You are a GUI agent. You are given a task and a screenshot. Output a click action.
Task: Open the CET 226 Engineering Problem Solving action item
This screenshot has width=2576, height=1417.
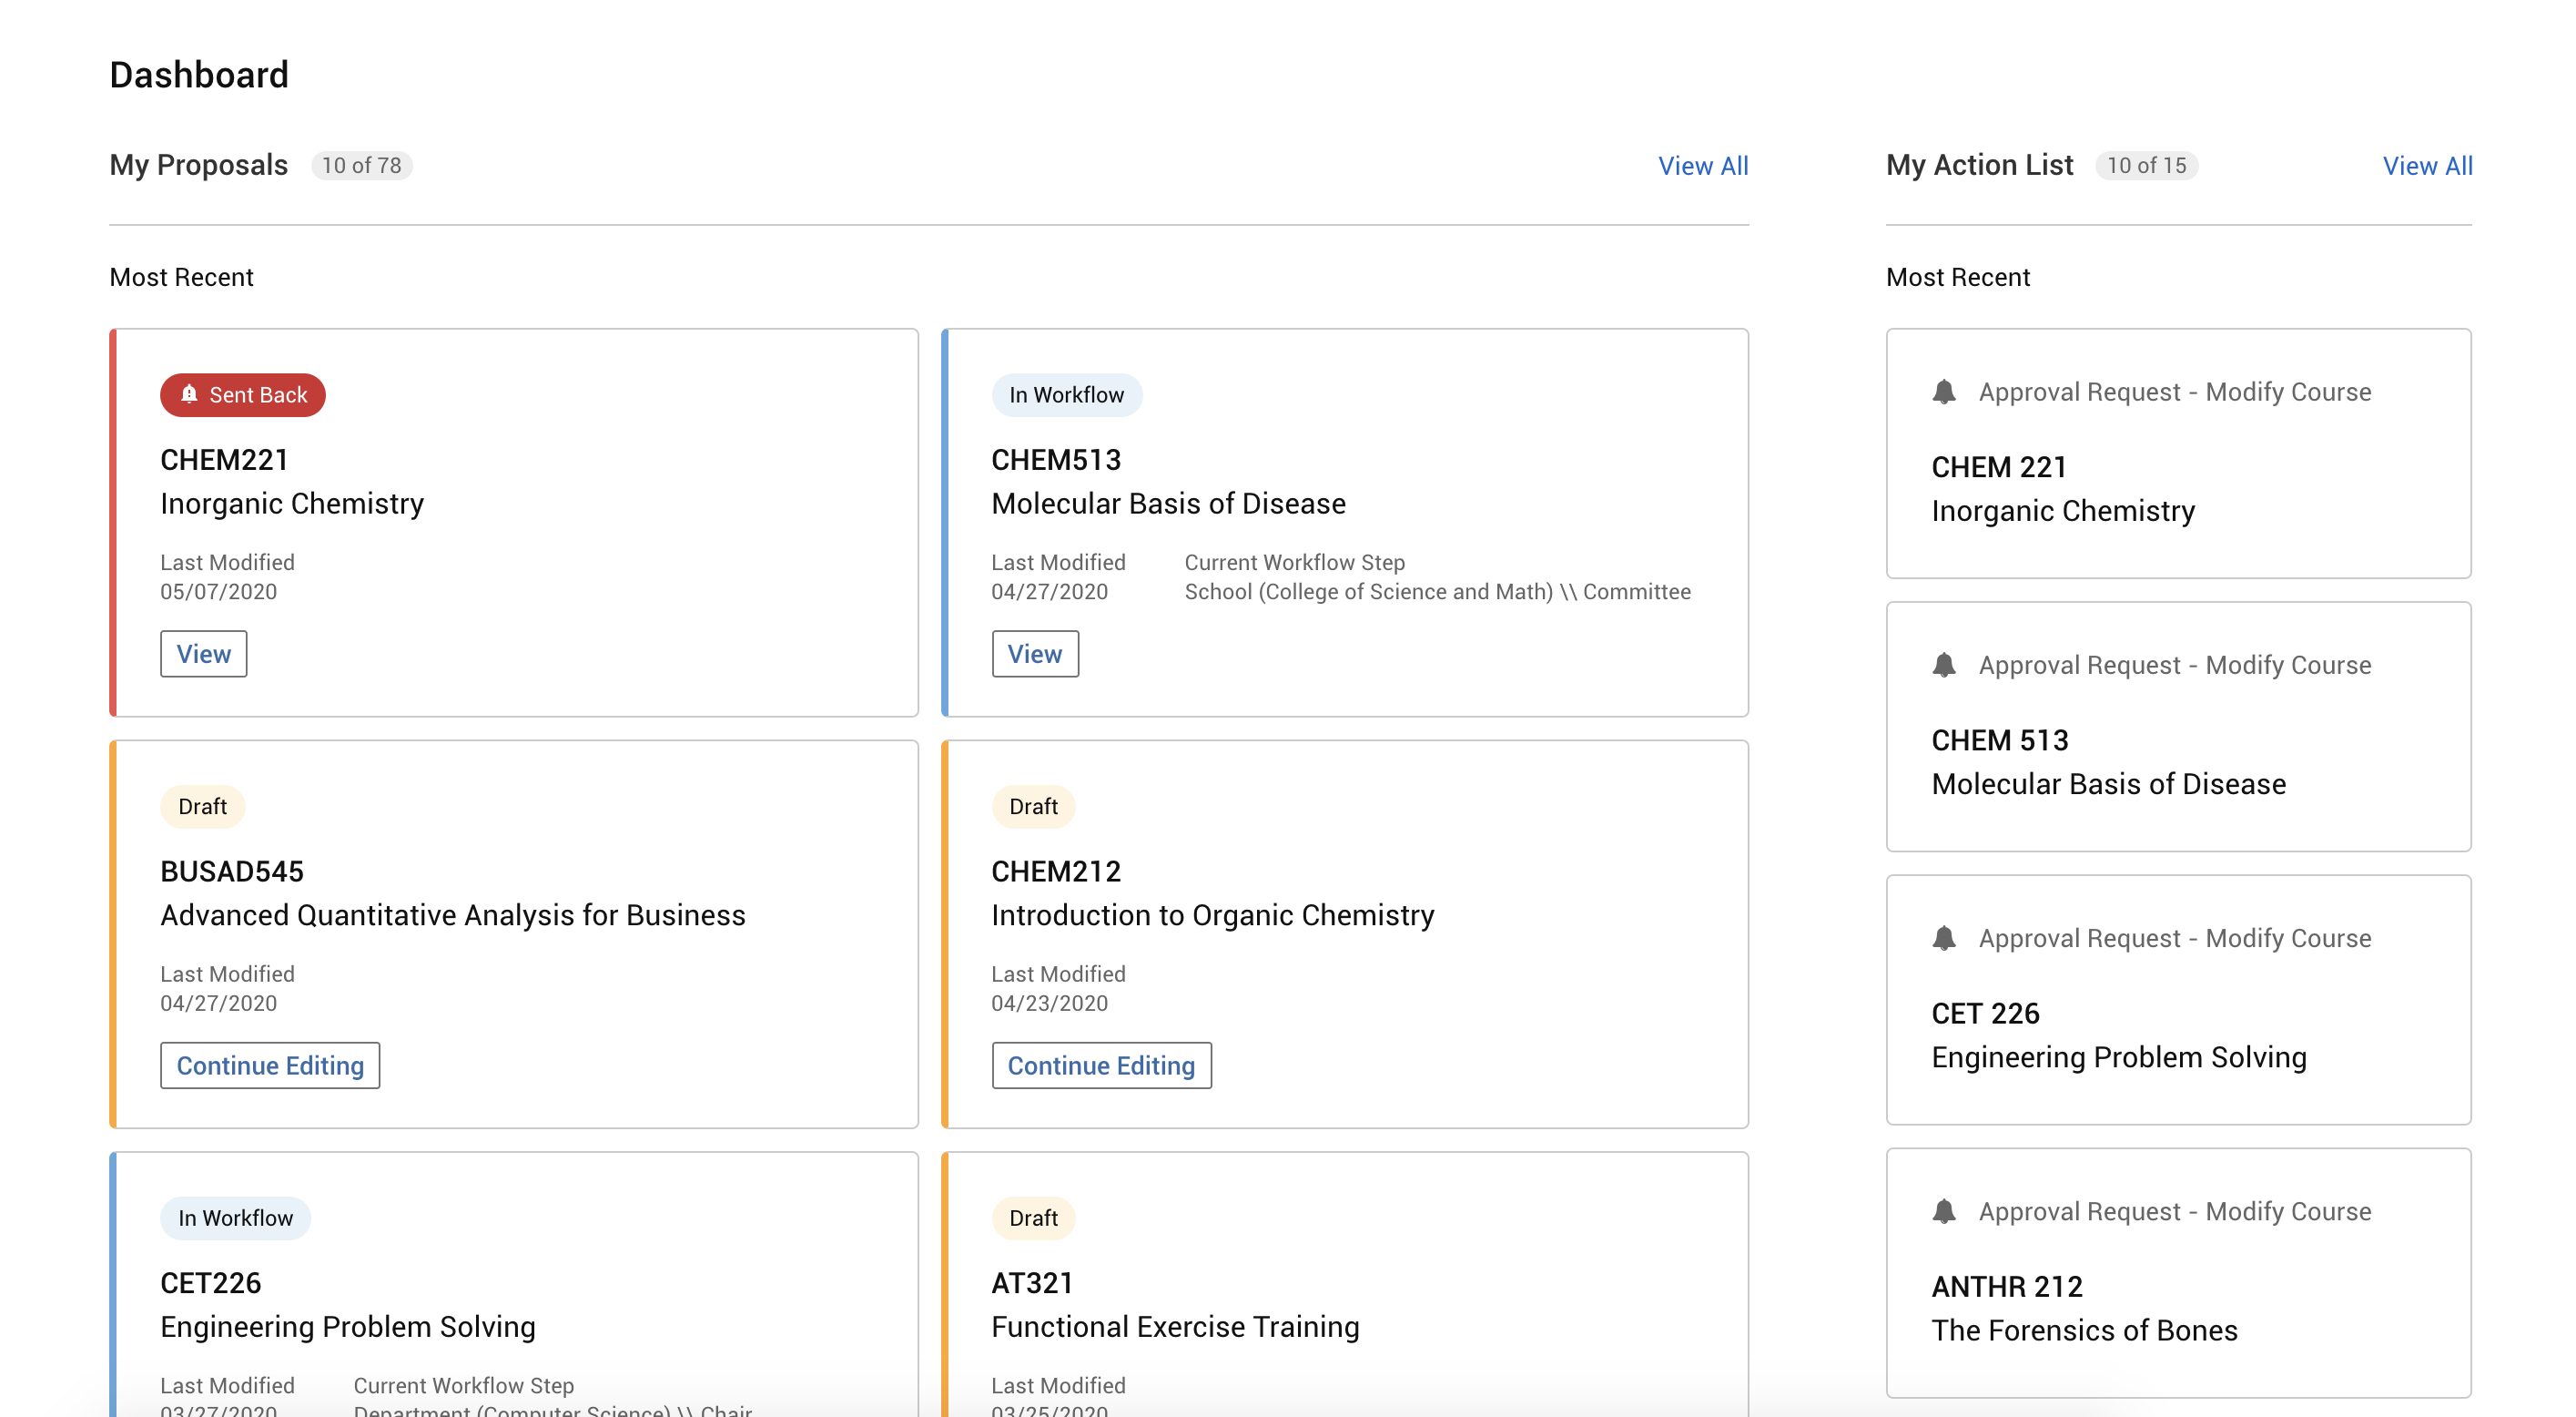coord(2178,1001)
